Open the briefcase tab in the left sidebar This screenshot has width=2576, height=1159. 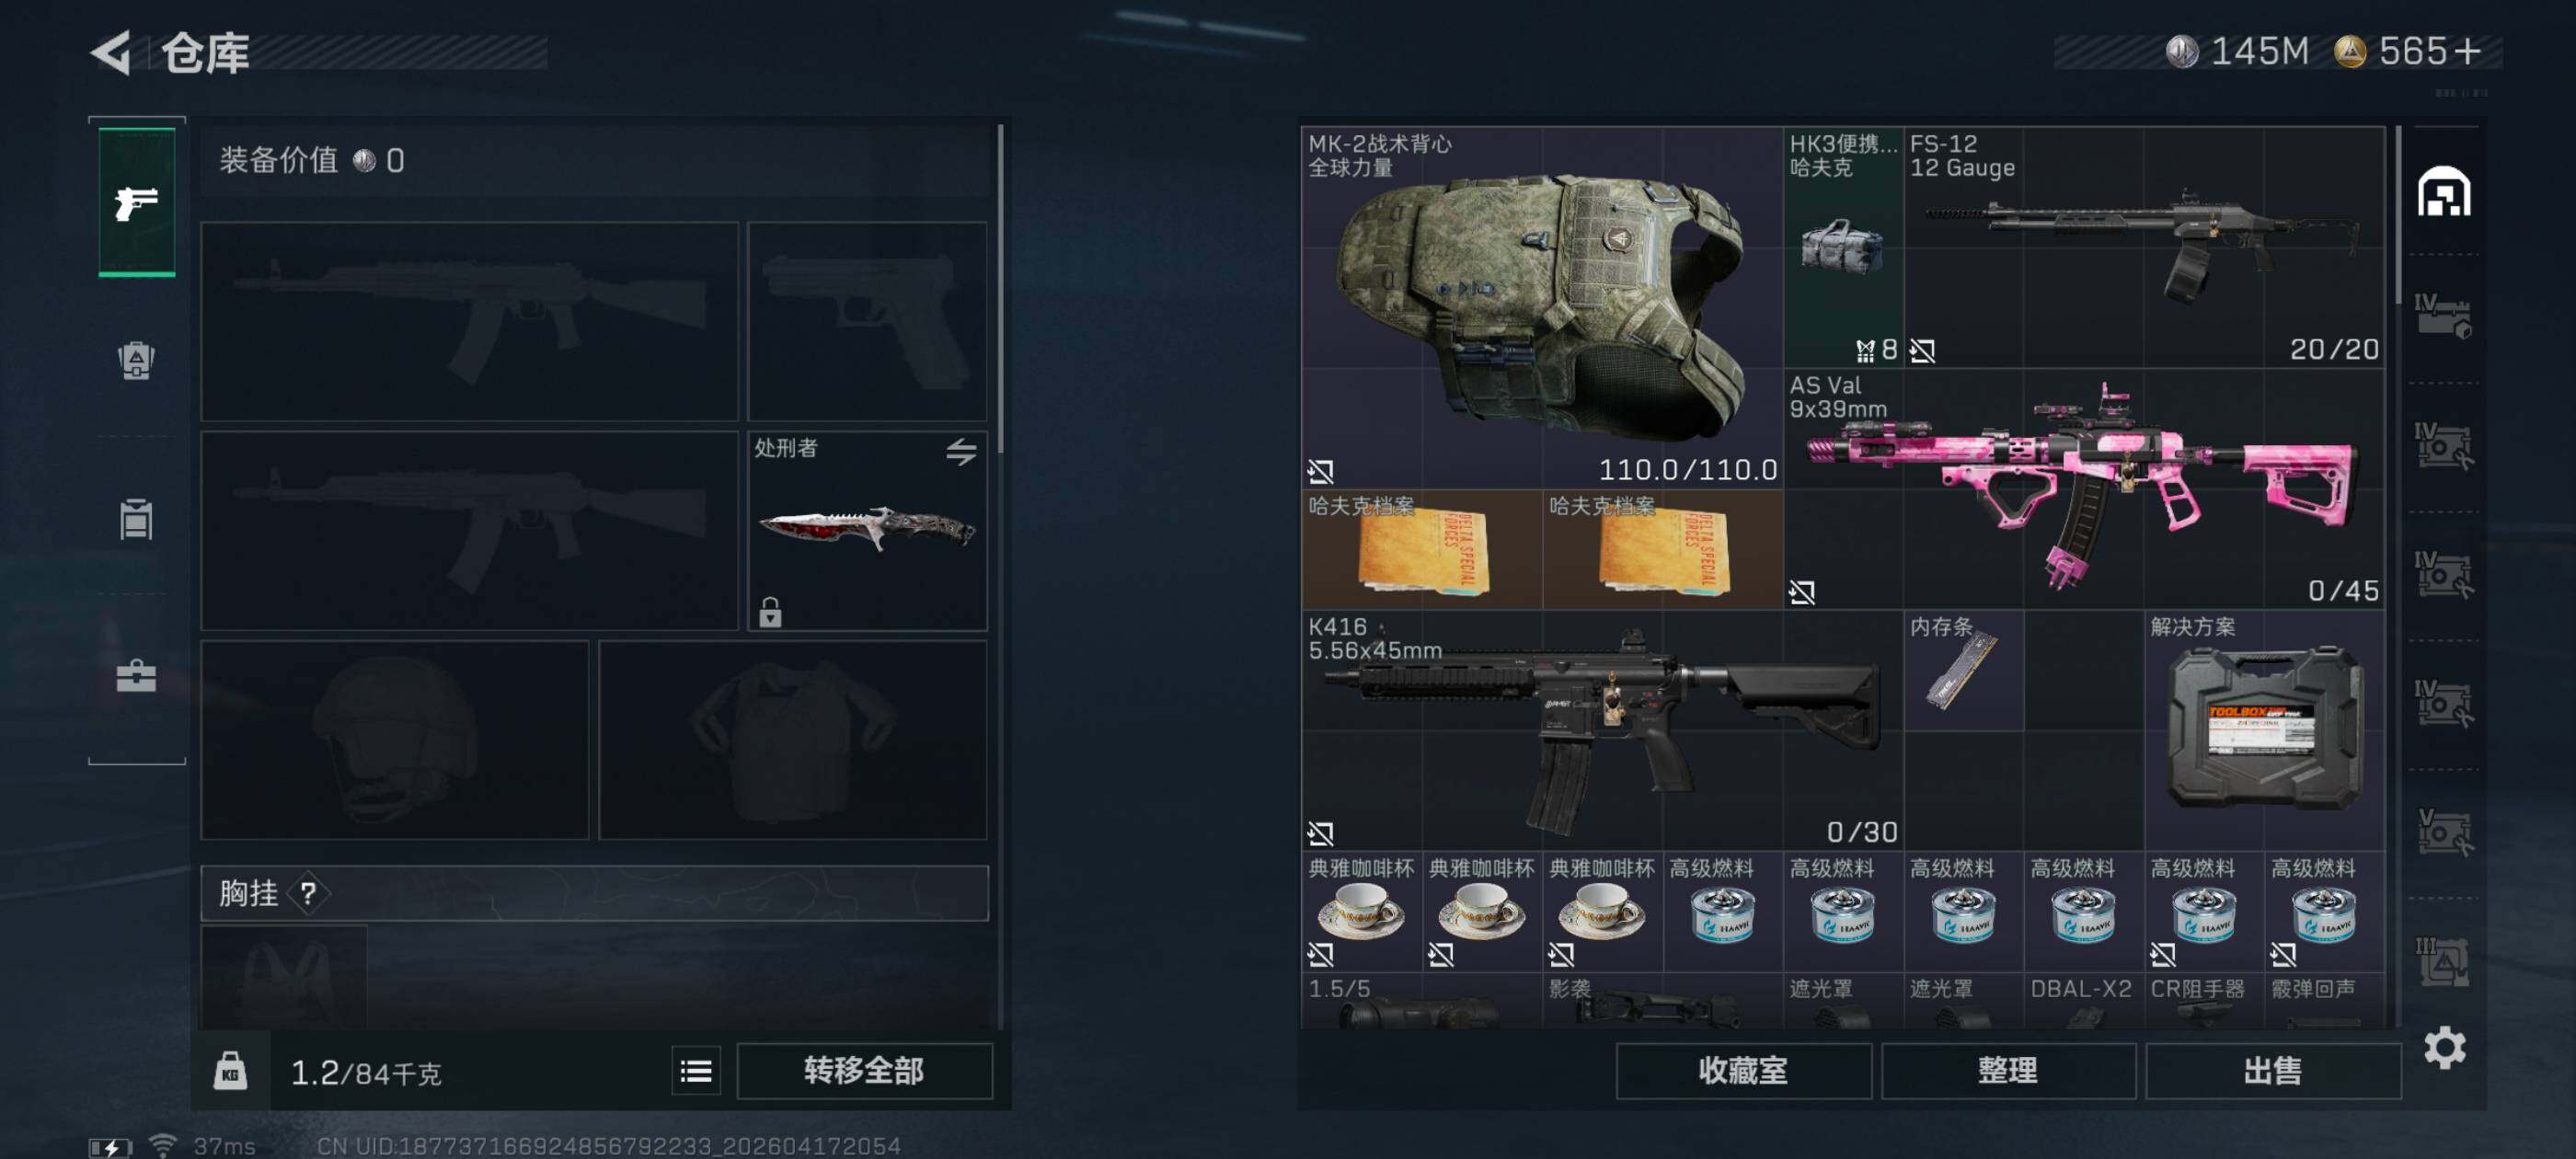(x=136, y=676)
